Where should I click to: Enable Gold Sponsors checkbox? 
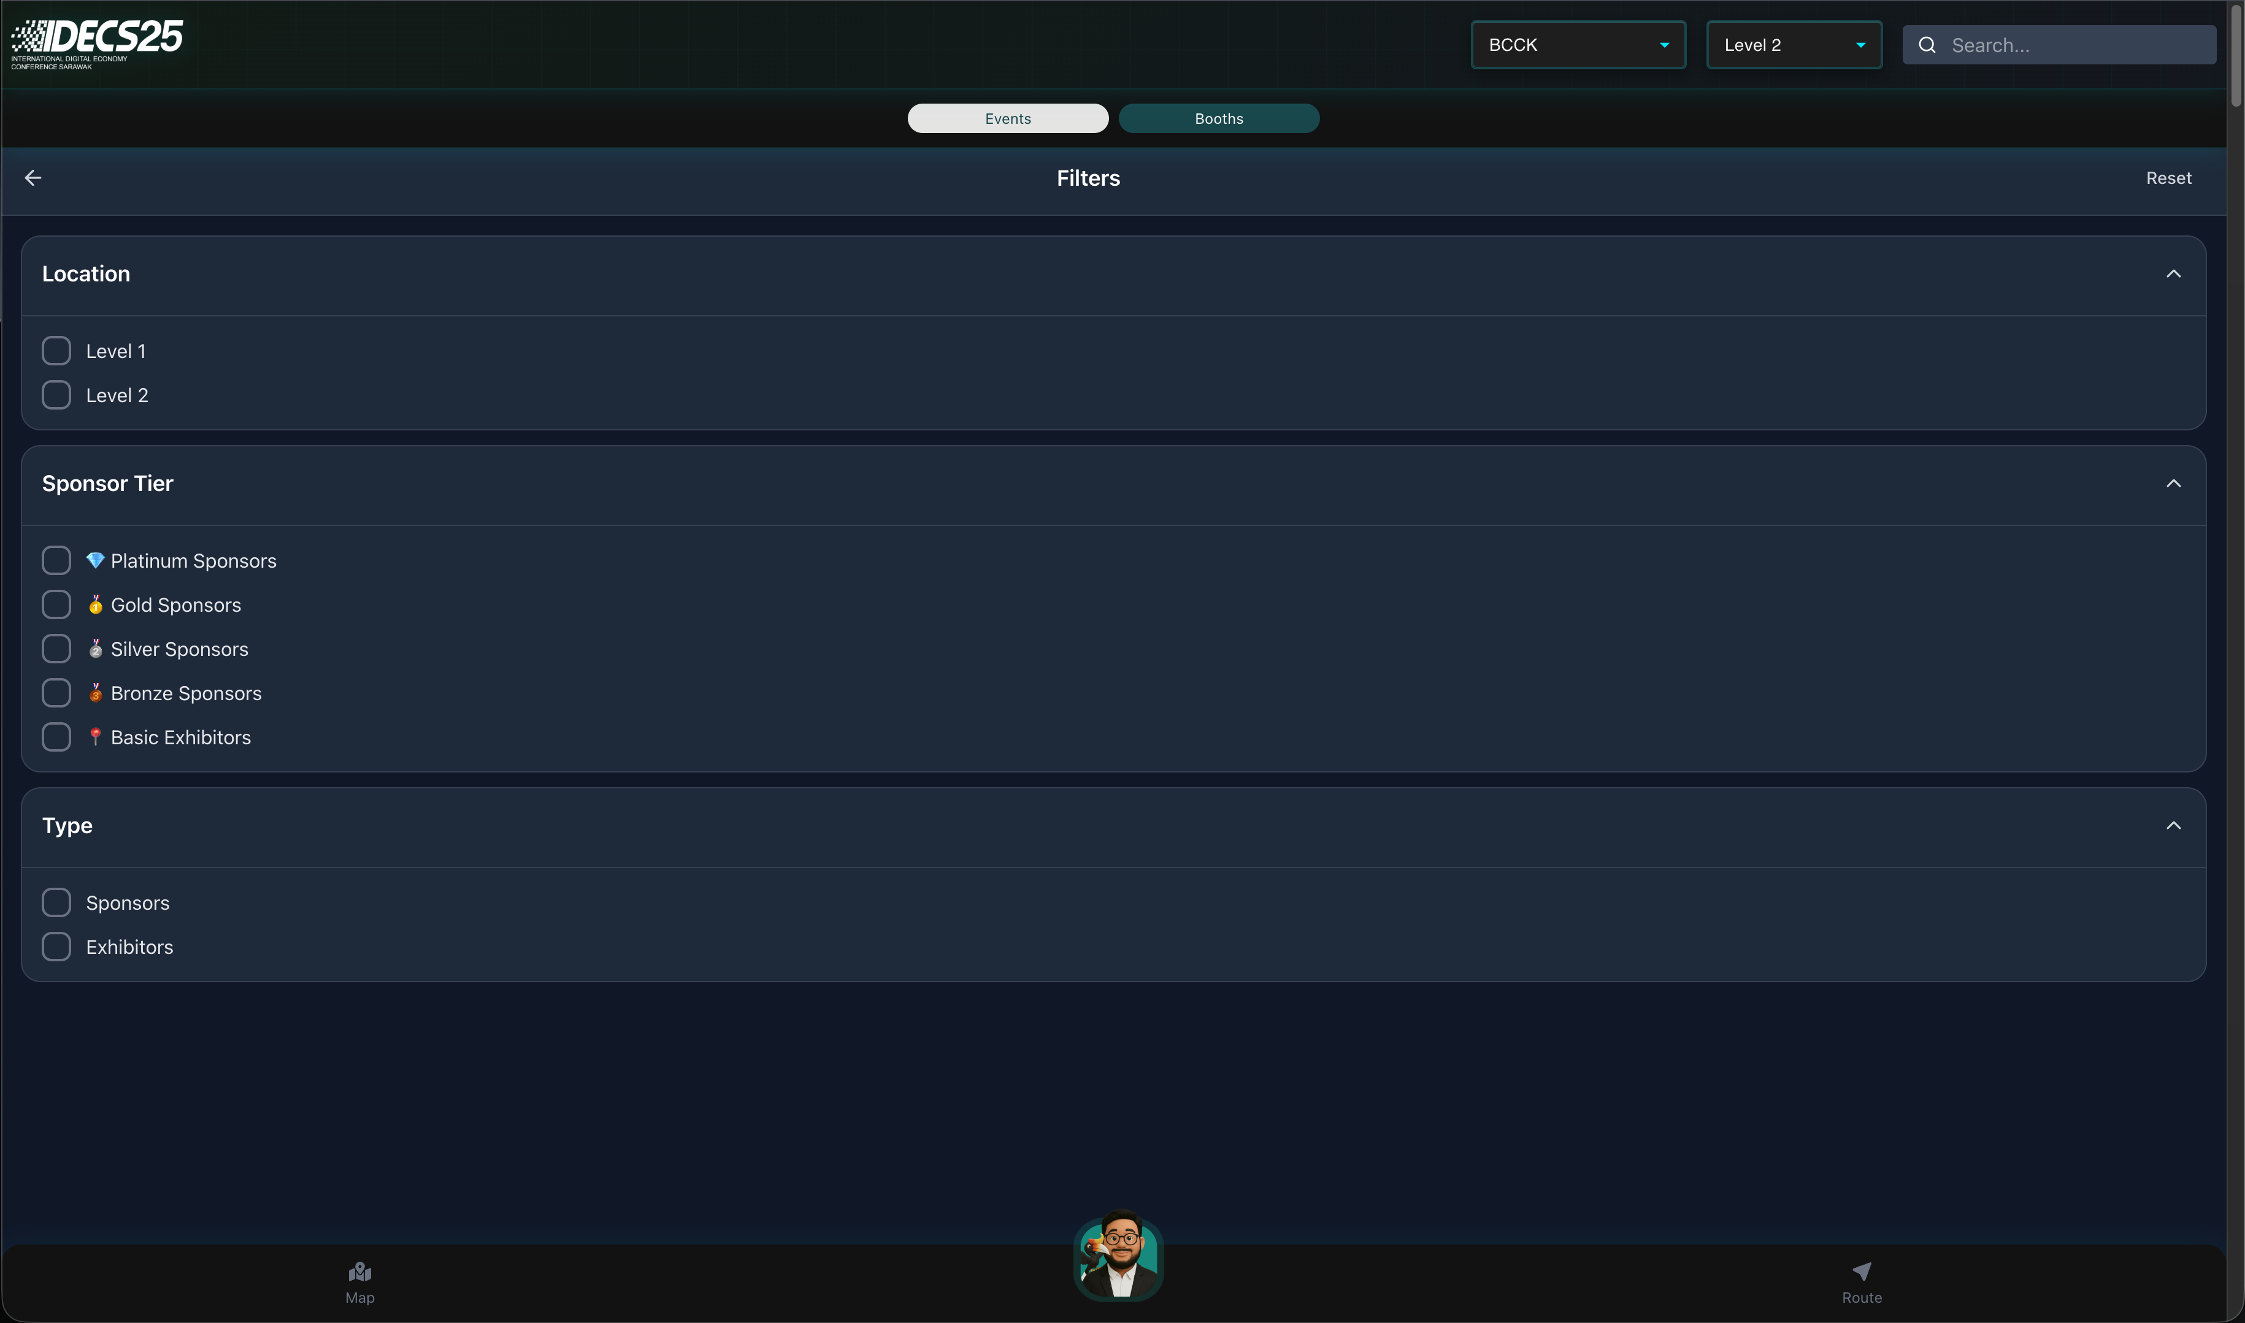point(56,604)
